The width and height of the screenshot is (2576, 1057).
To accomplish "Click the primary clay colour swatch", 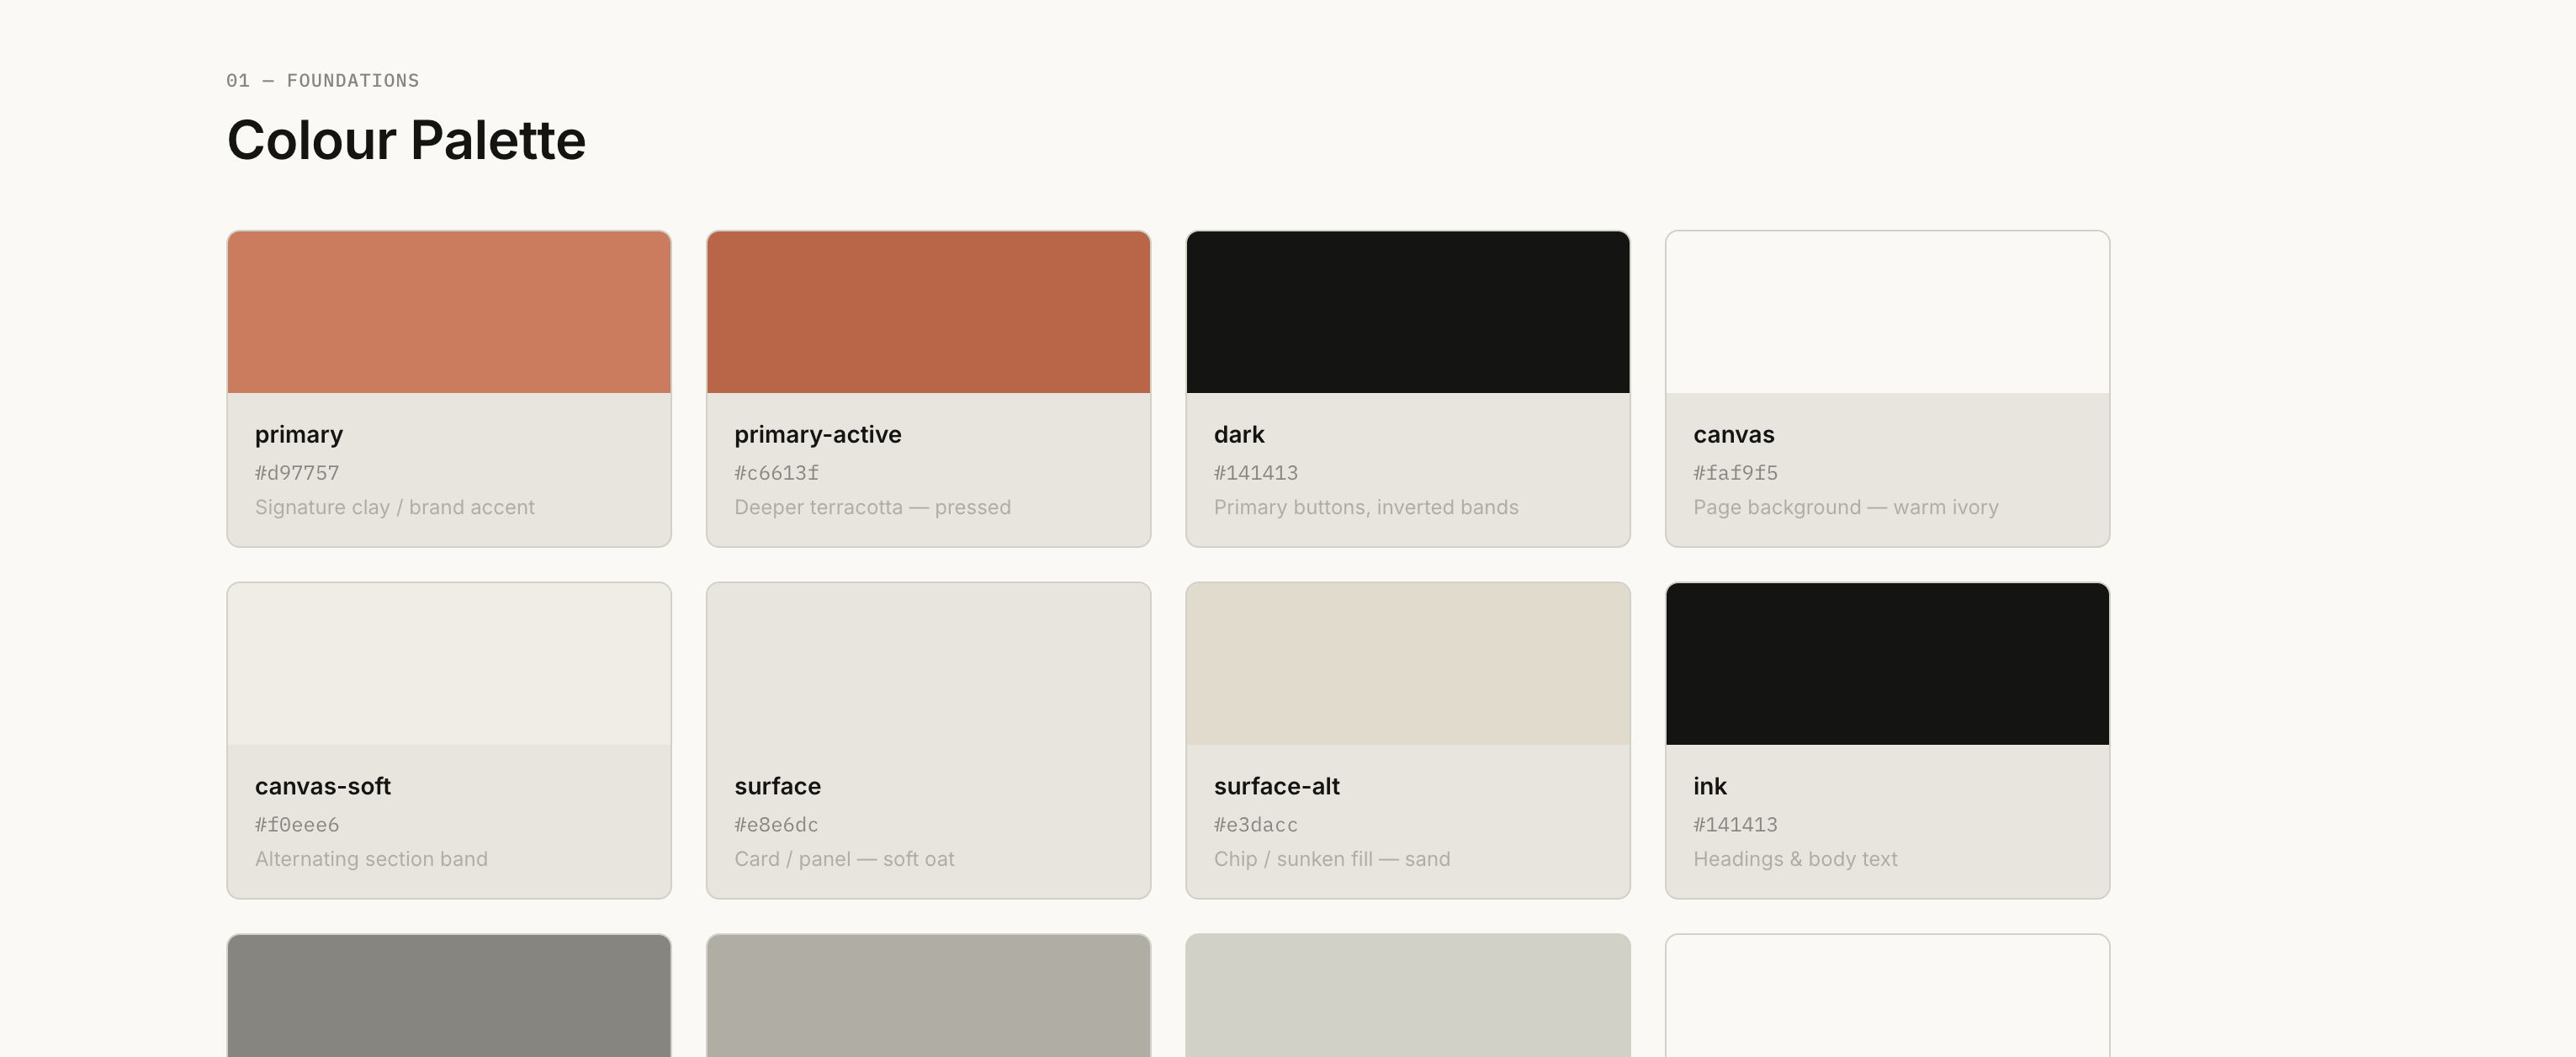I will pyautogui.click(x=449, y=312).
